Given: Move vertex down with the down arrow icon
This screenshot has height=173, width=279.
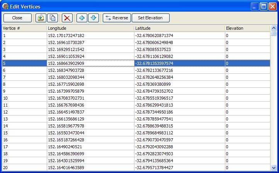Looking at the screenshot, I should (94, 18).
